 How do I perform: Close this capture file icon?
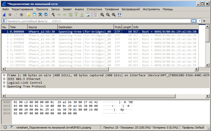coord(40,15)
